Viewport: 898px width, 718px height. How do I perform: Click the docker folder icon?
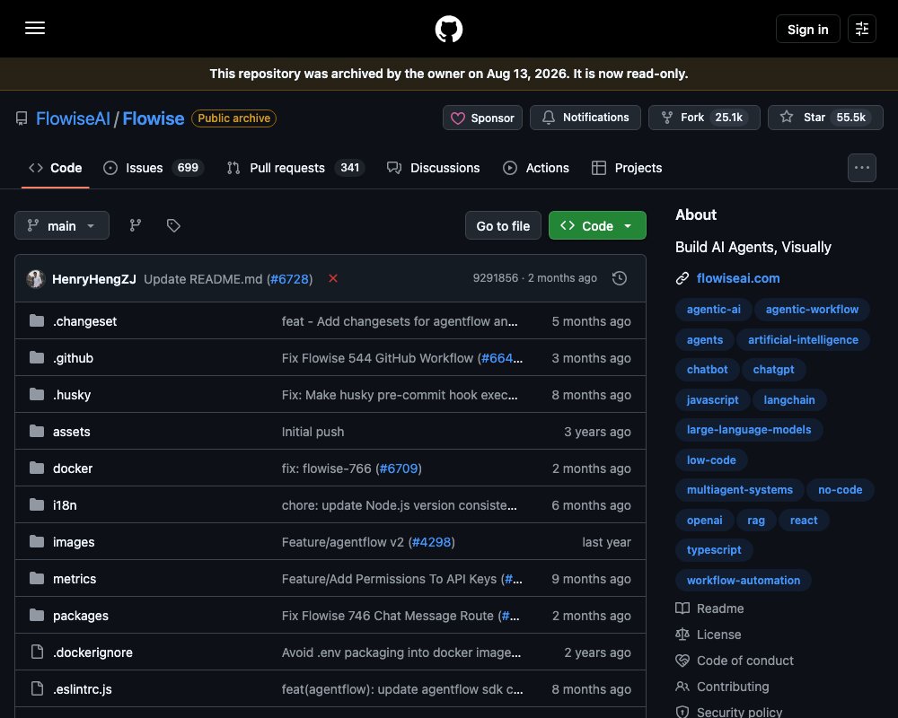click(x=37, y=468)
